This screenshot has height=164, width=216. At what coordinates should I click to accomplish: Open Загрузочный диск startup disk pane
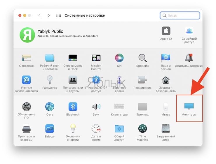[166, 128]
